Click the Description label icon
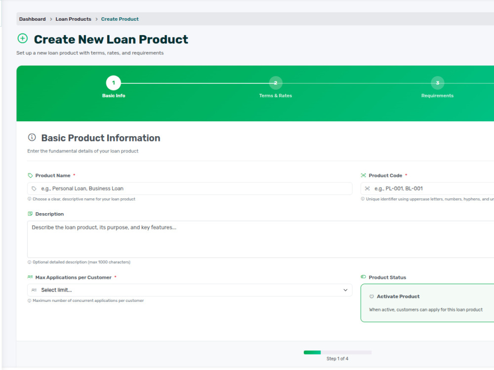The height and width of the screenshot is (370, 494). click(30, 214)
